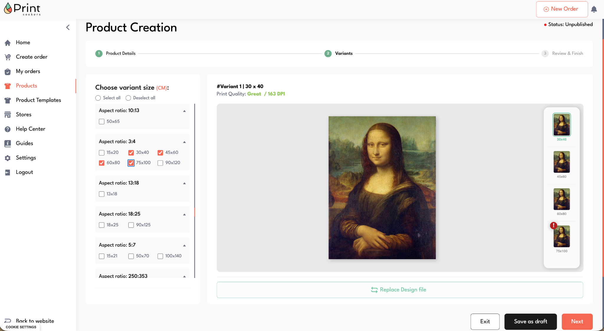The image size is (604, 331).
Task: Collapse the Aspect ratio 10:13 section
Action: click(x=184, y=111)
